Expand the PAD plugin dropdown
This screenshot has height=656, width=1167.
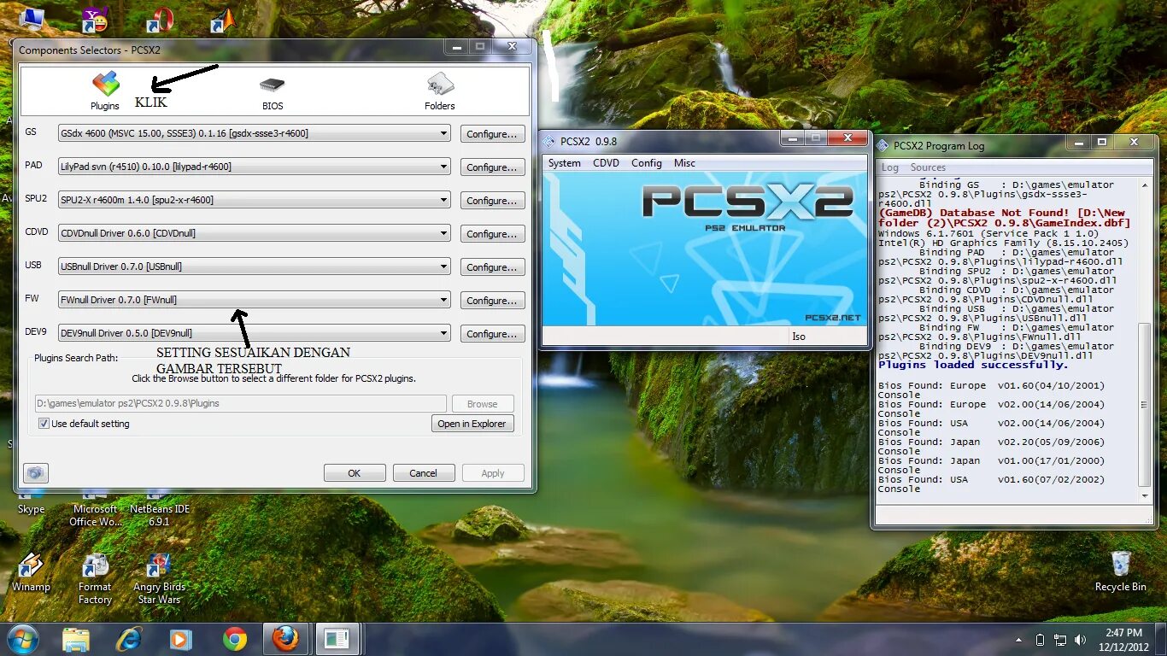click(444, 167)
